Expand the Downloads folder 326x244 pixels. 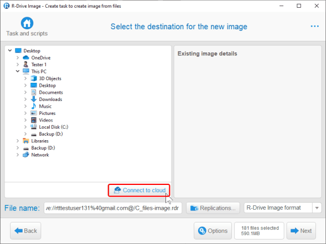(25, 99)
